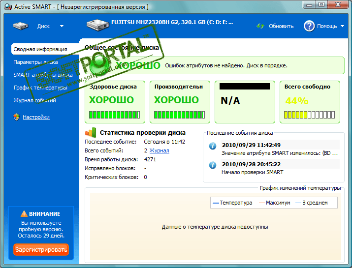Click the shield icon next to Настройки
Image resolution: width=352 pixels, height=268 pixels.
point(16,117)
